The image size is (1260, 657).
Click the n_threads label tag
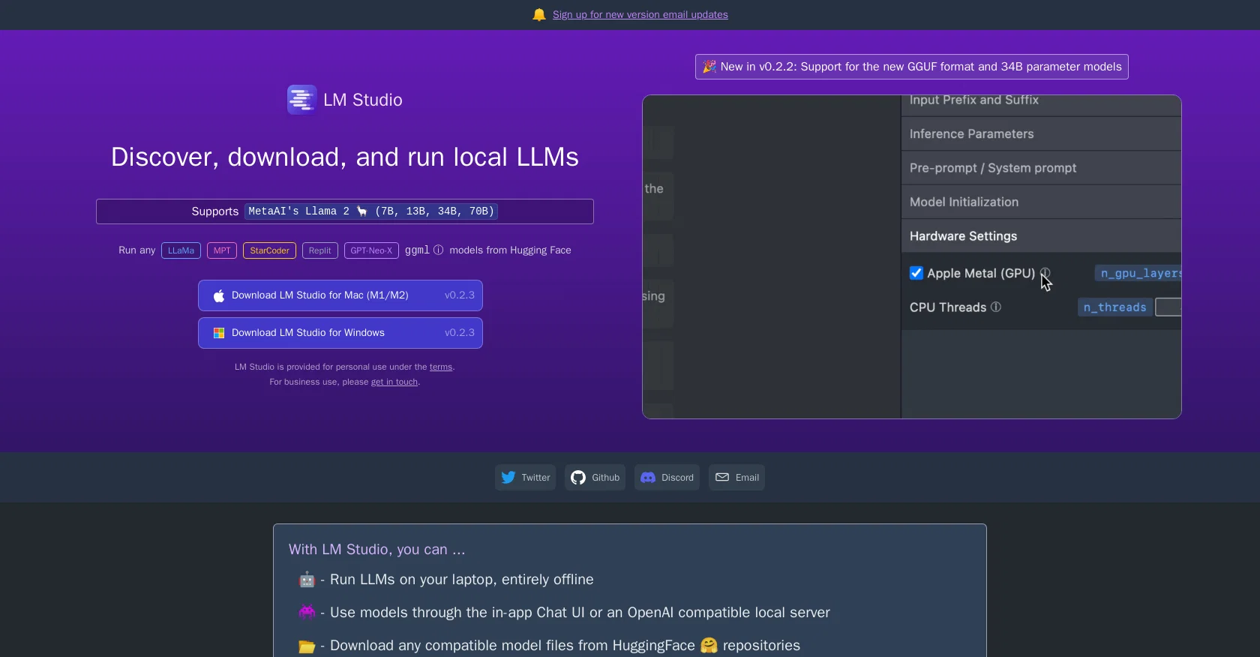(x=1114, y=307)
